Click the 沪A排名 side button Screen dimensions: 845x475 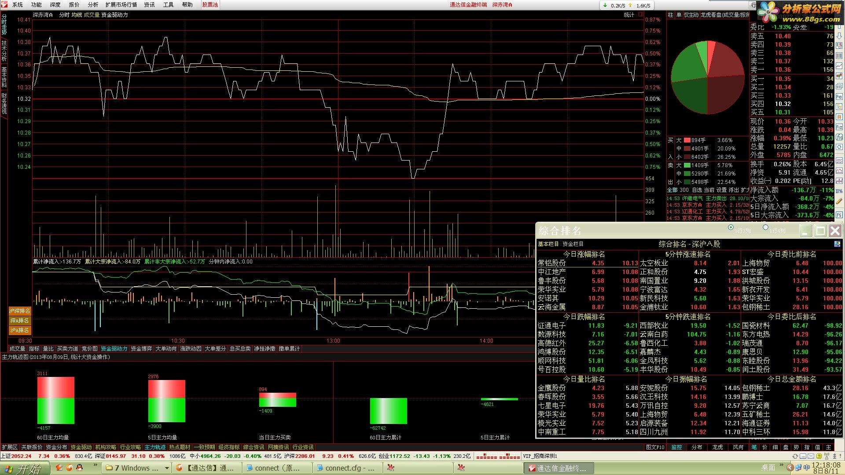tap(20, 330)
